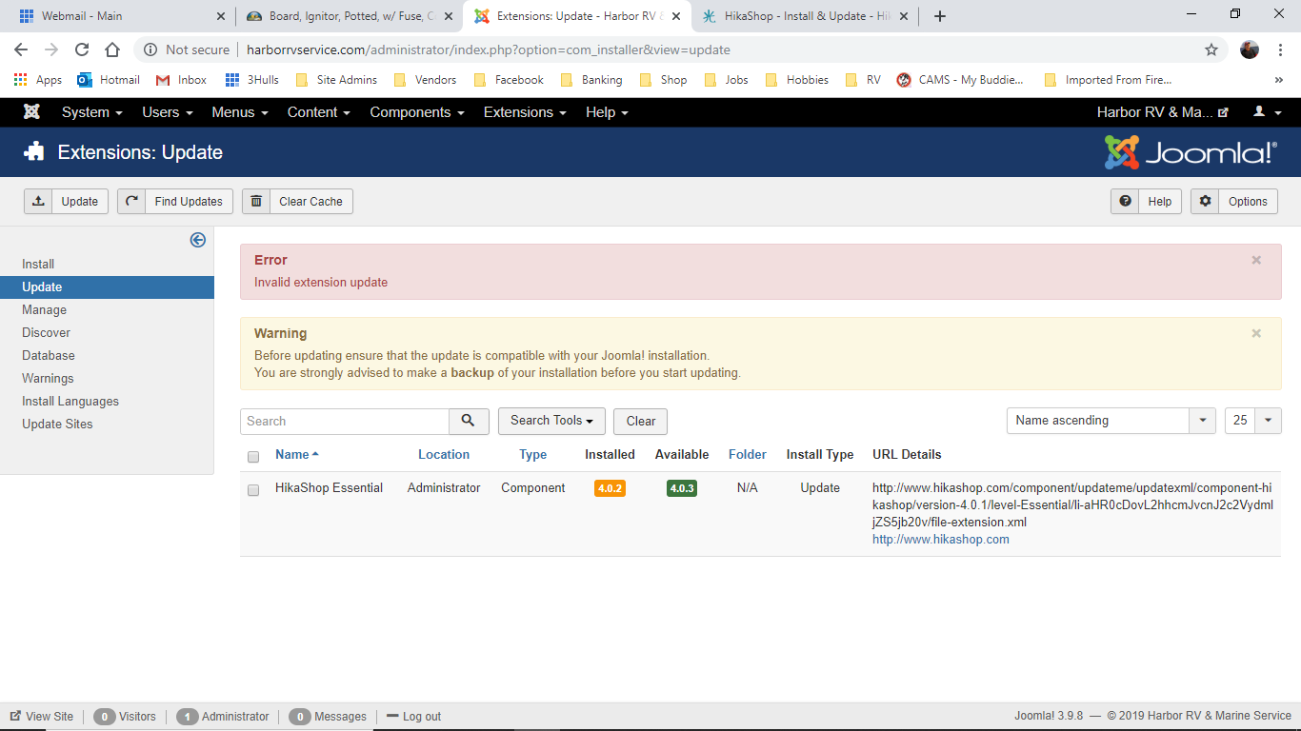The height and width of the screenshot is (731, 1301).
Task: Close the Webmail - Main tab
Action: [x=221, y=16]
